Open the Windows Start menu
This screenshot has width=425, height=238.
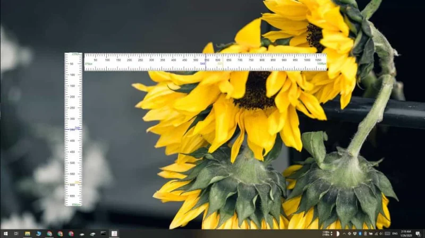point(5,234)
